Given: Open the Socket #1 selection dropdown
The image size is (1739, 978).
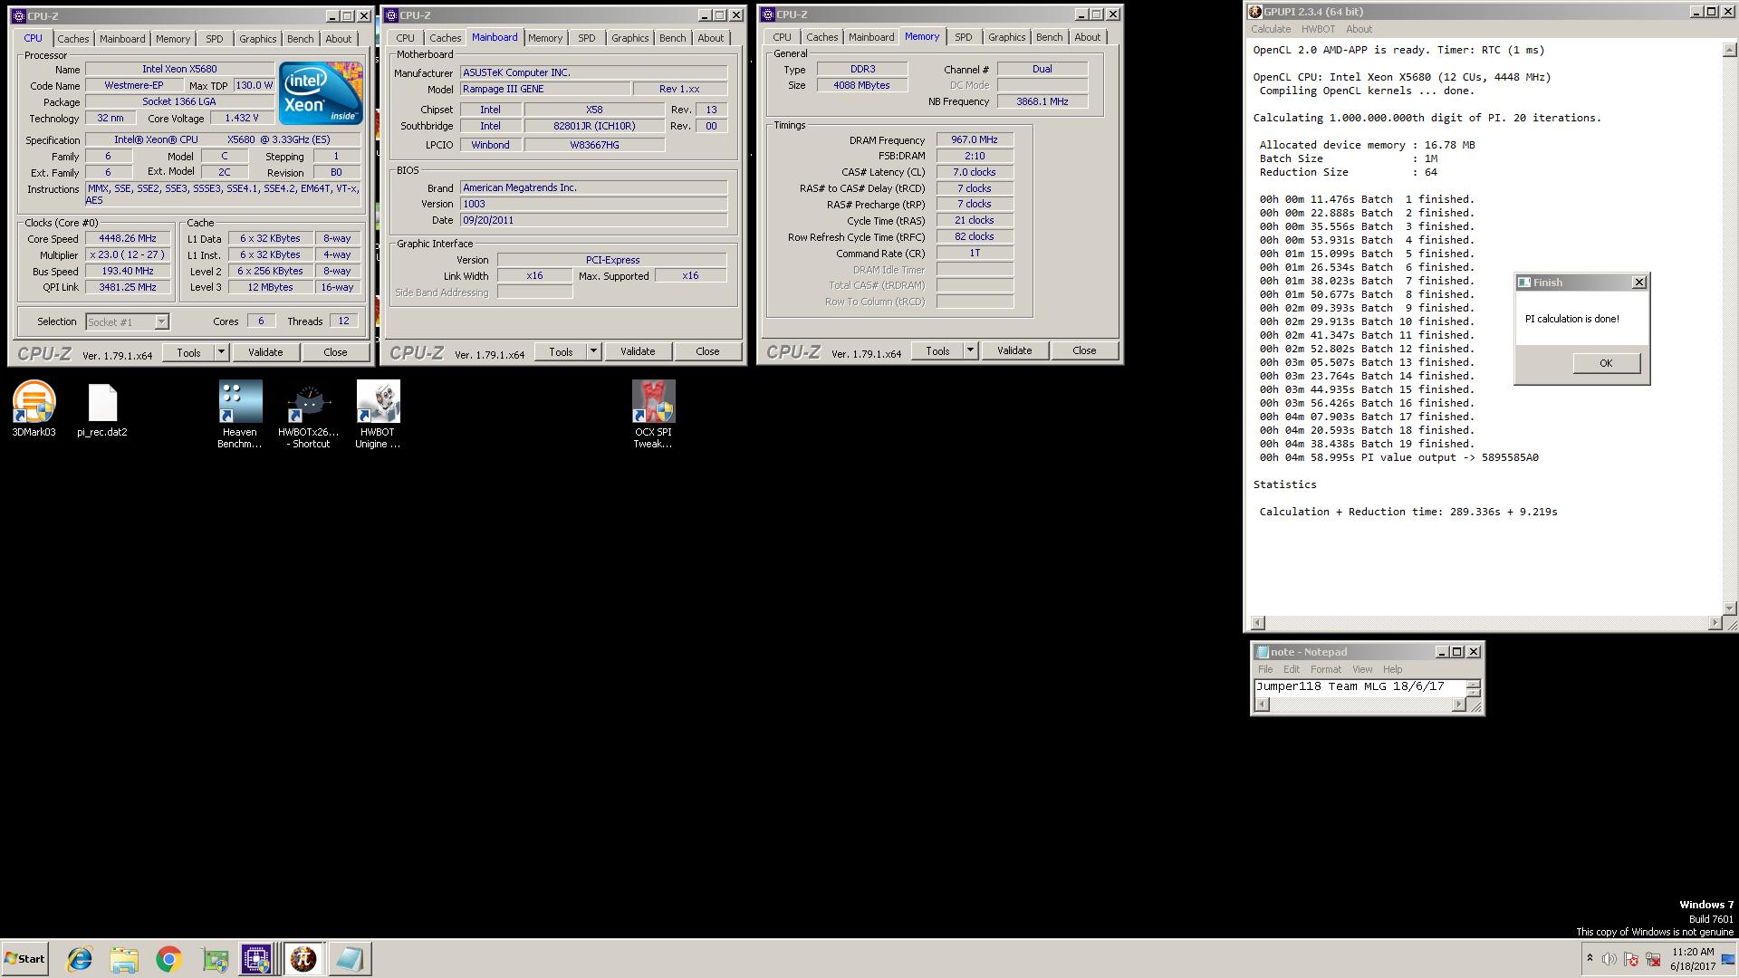Looking at the screenshot, I should [161, 322].
